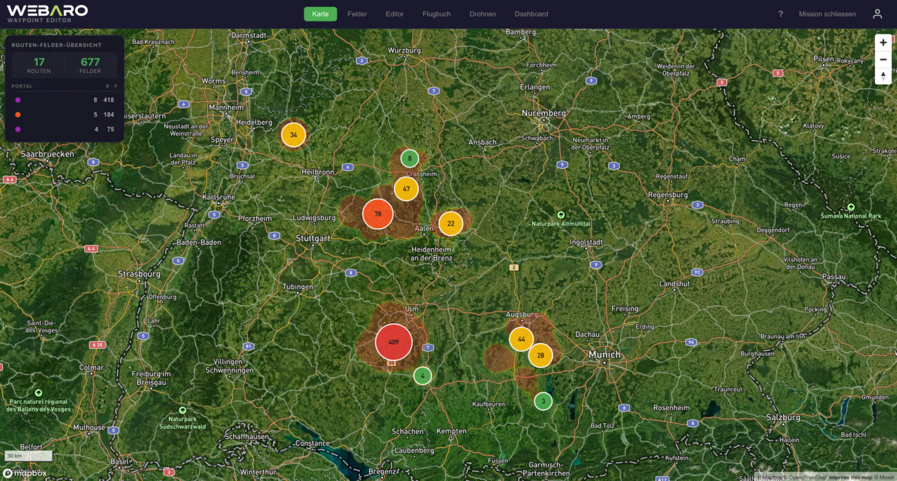This screenshot has height=481, width=897.
Task: Open the Felder tab
Action: 357,14
